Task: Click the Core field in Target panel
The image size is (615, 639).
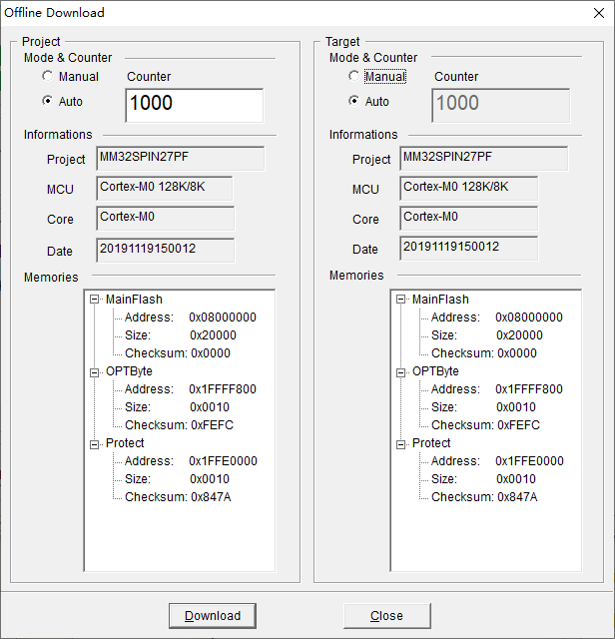Action: (468, 218)
